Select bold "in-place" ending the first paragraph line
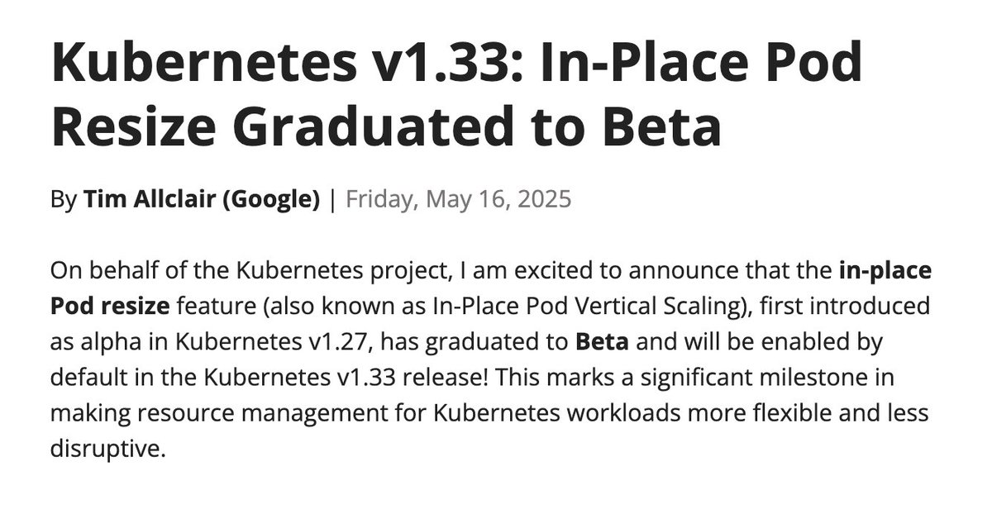This screenshot has height=514, width=992. pos(885,271)
